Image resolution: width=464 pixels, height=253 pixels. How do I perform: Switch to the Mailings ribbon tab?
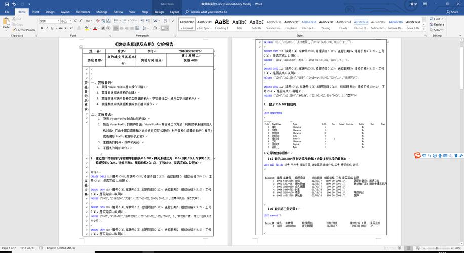[102, 12]
